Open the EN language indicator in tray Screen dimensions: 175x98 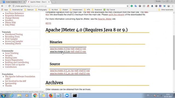pos(148,95)
